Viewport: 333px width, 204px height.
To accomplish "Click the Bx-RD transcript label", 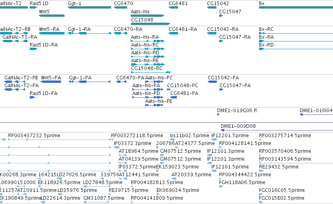I will pos(266,45).
